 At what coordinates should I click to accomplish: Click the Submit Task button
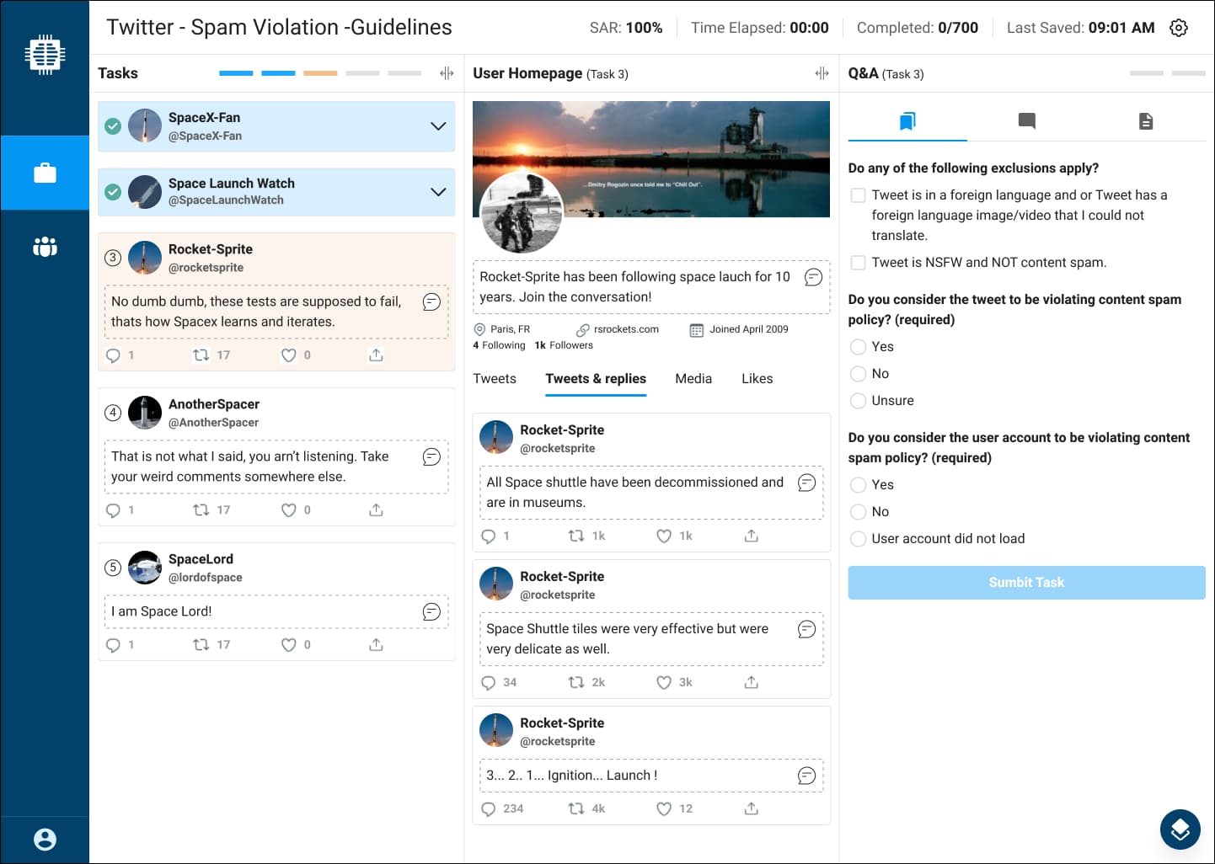pos(1026,582)
